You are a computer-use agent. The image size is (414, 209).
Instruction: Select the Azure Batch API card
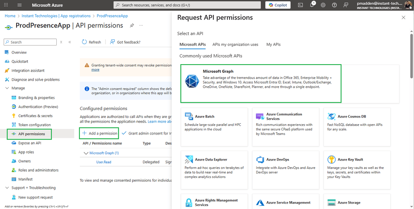214,127
